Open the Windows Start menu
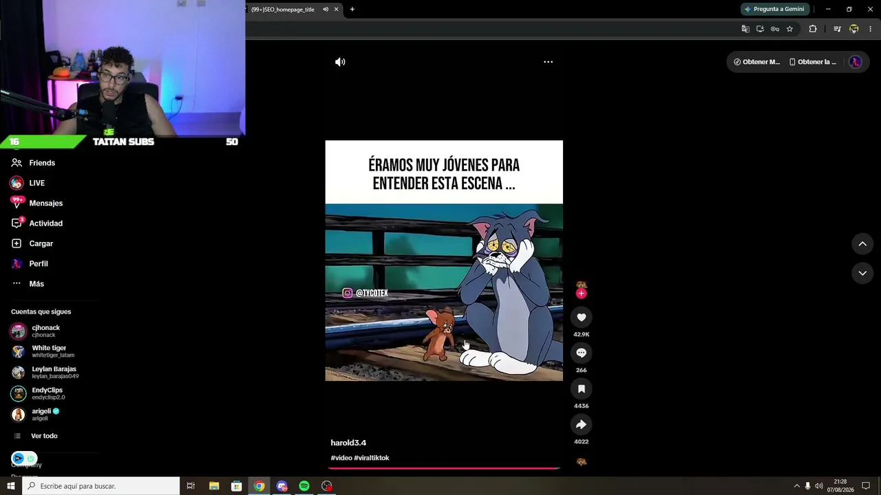The width and height of the screenshot is (881, 495). (x=11, y=486)
